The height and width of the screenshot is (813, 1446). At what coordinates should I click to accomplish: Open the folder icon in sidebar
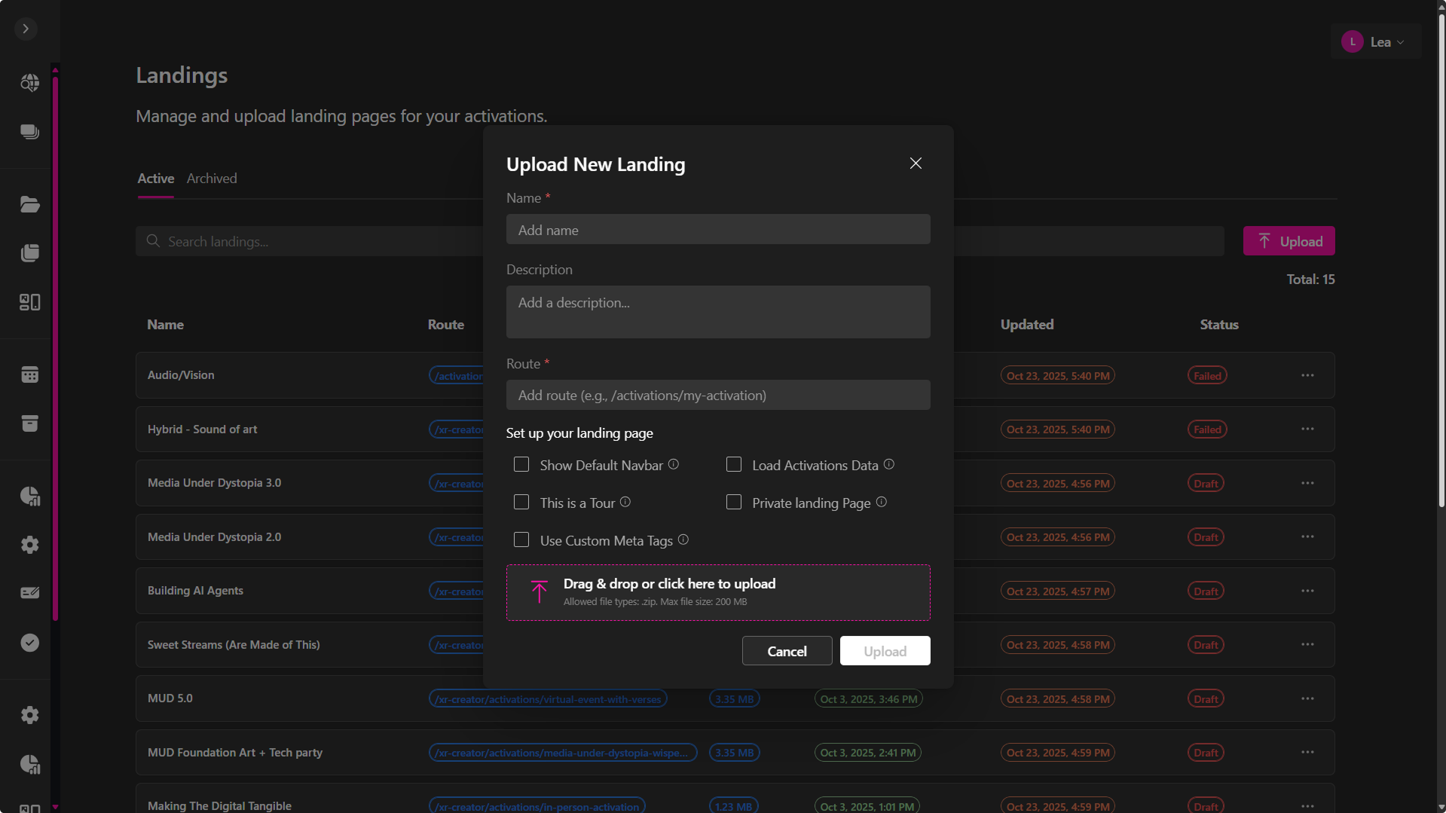click(x=29, y=204)
